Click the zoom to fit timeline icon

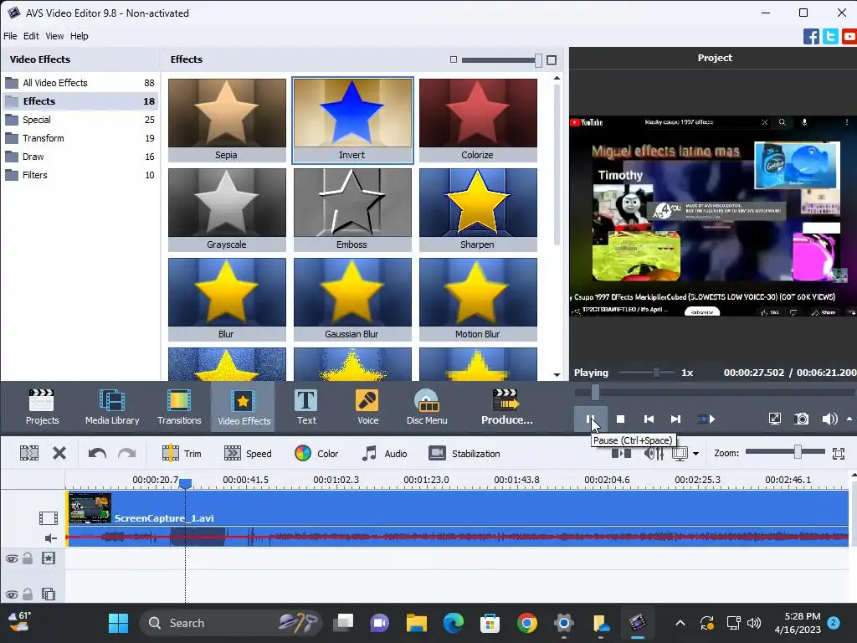tap(839, 453)
